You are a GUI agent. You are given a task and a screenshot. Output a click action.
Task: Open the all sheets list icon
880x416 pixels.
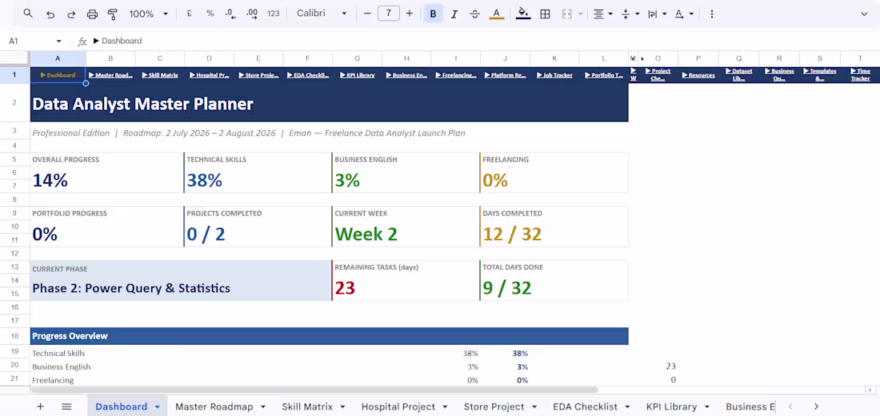tap(66, 406)
